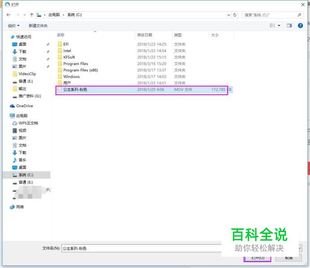310x268 pixels.
Task: Open view options dropdown arrow
Action: 279,26
